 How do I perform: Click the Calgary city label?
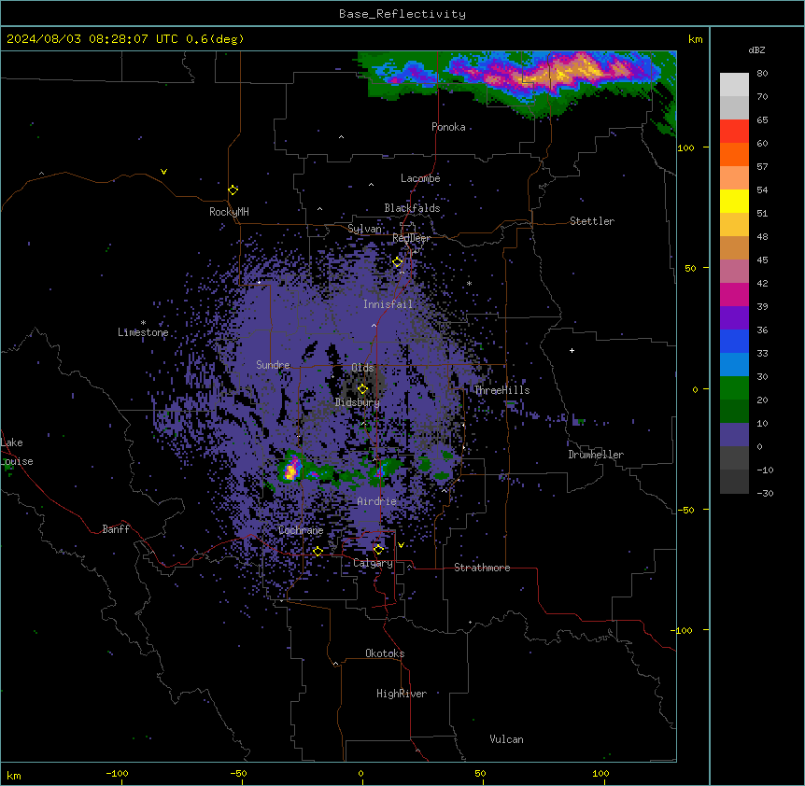tap(373, 563)
